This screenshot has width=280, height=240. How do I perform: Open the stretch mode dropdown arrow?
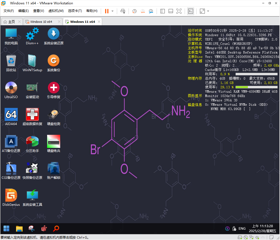pyautogui.click(x=208, y=11)
